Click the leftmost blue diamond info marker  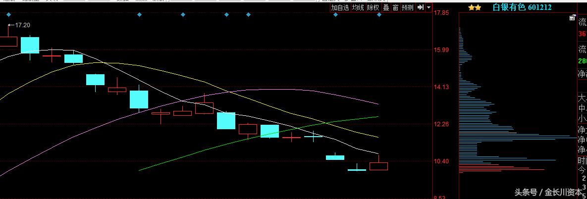[x=8, y=14]
